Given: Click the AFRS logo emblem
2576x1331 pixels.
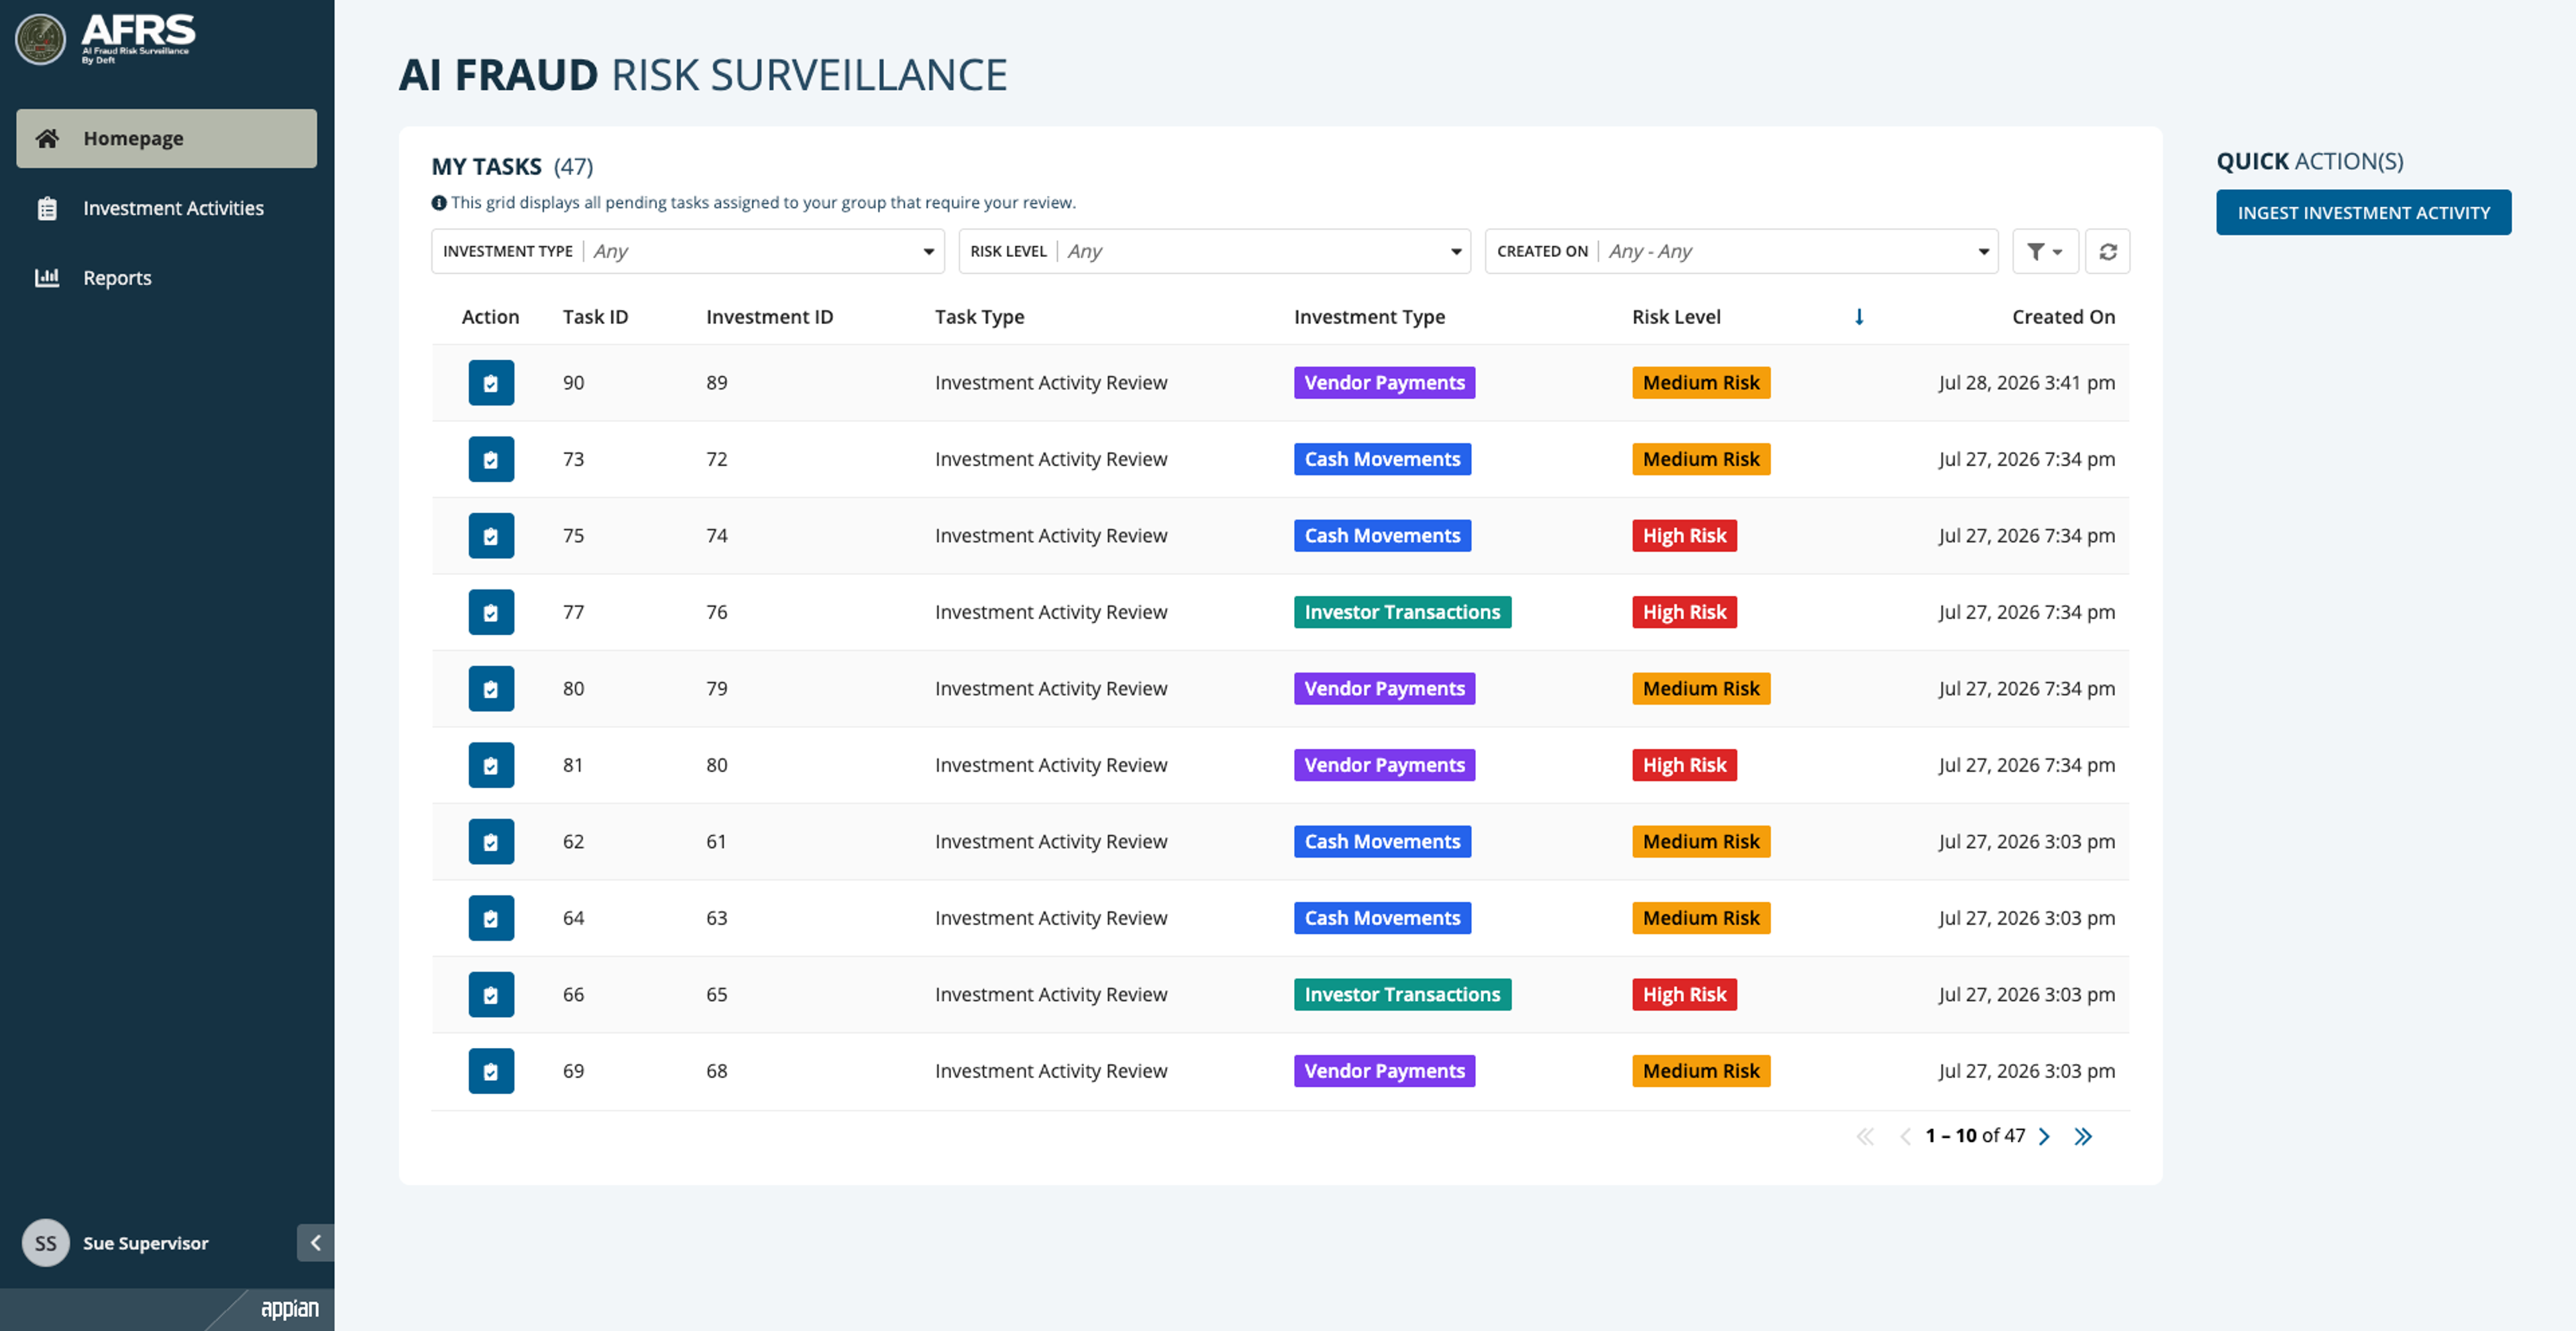Looking at the screenshot, I should click(40, 40).
